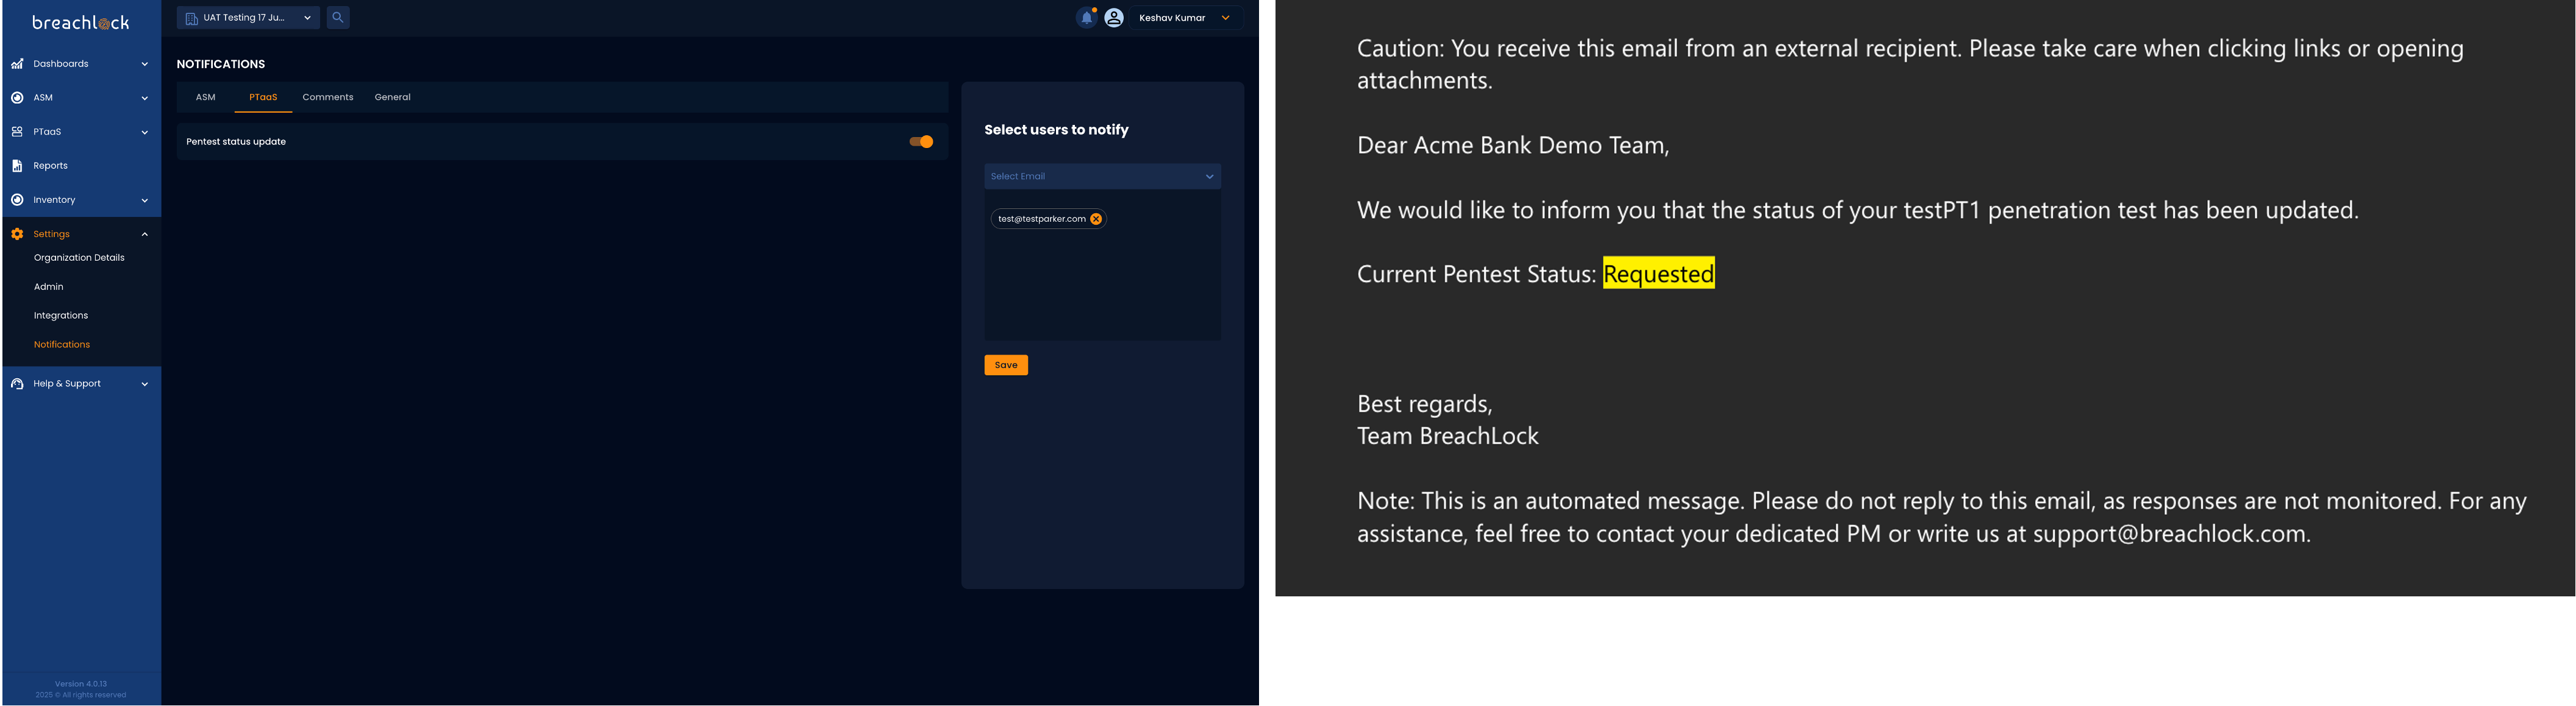2576x706 pixels.
Task: Click the Inventory sidebar icon
Action: 17,200
